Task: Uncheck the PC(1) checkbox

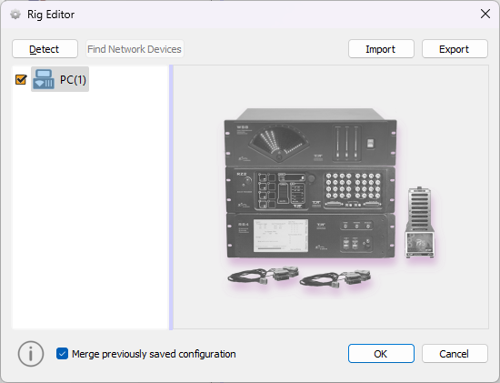Action: tap(21, 79)
